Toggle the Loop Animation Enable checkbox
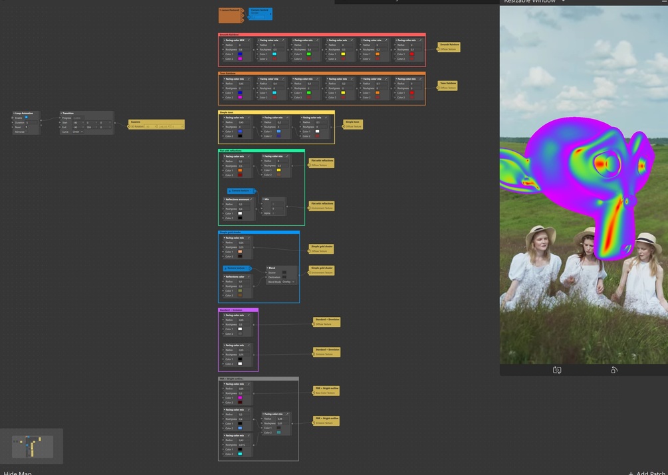 click(x=26, y=118)
